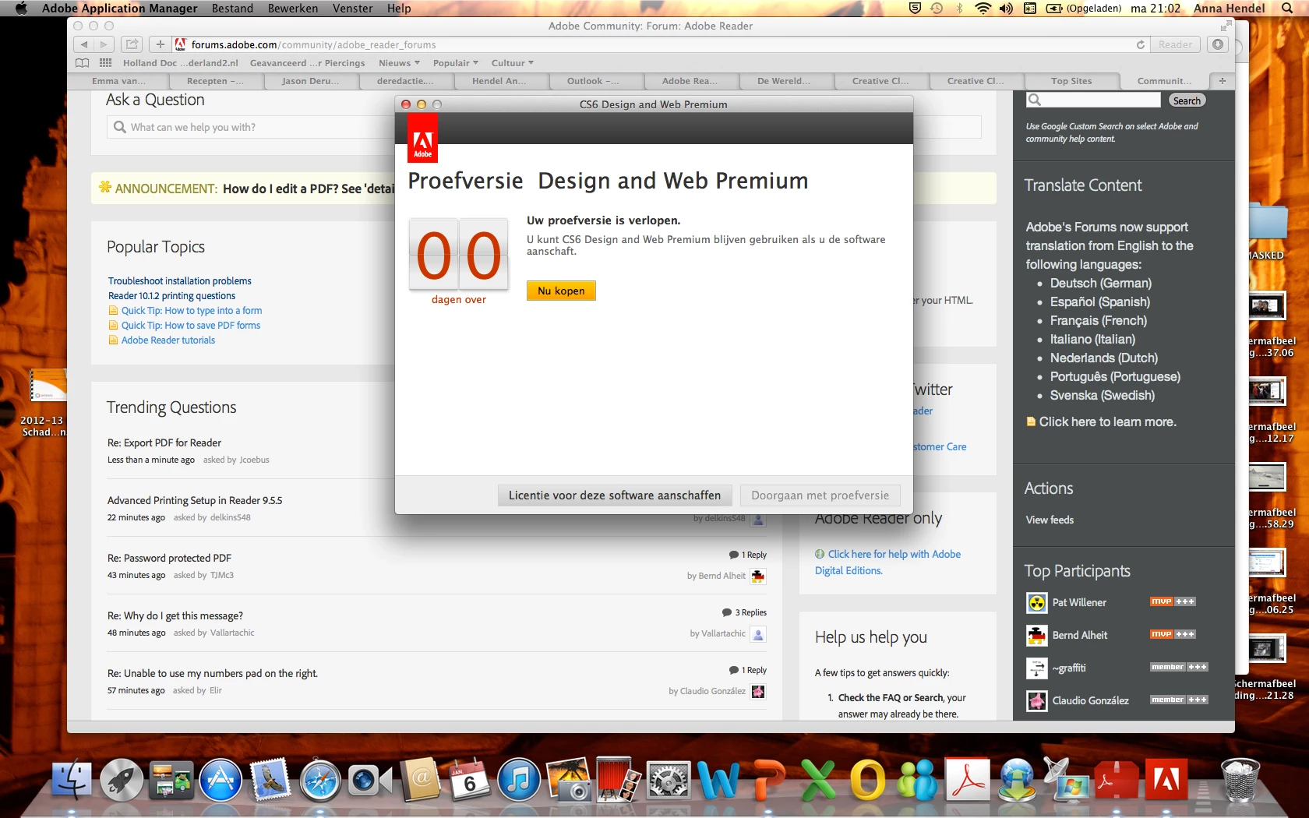The width and height of the screenshot is (1309, 818).
Task: Open Quick Tip: How to save PDF forms
Action: pyautogui.click(x=191, y=326)
